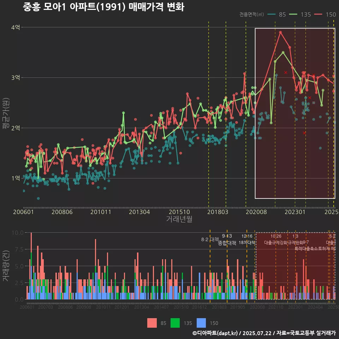Click the blue 150 swatch in bottom legend

(201, 323)
